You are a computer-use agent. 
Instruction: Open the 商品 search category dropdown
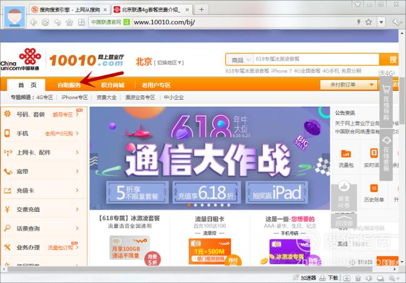coord(240,60)
